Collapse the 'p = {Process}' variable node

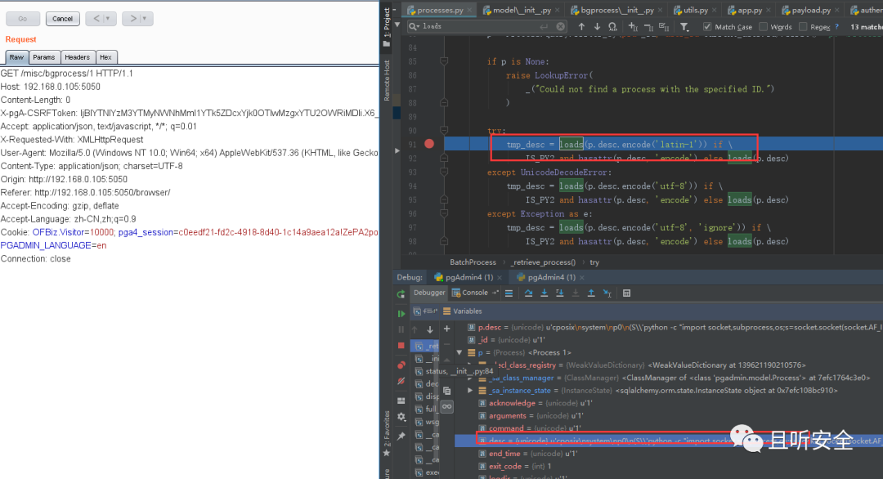[x=459, y=352]
